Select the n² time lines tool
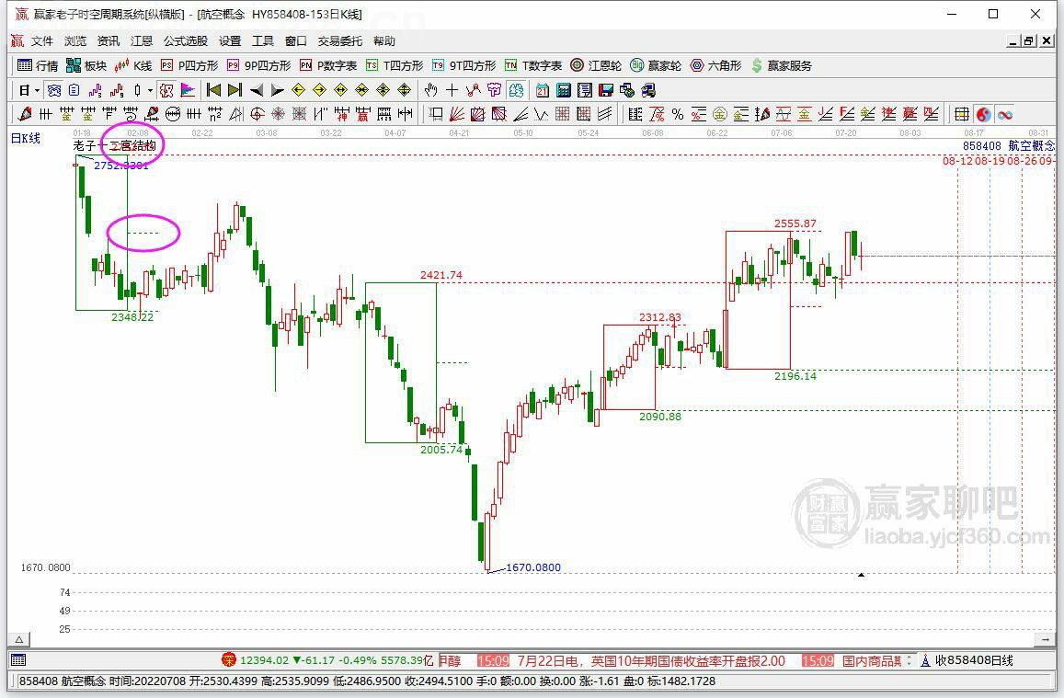The width and height of the screenshot is (1064, 698). (215, 114)
